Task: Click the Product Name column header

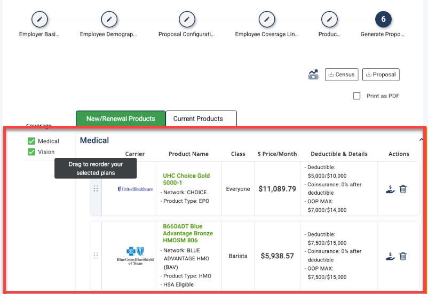Action: [x=188, y=154]
